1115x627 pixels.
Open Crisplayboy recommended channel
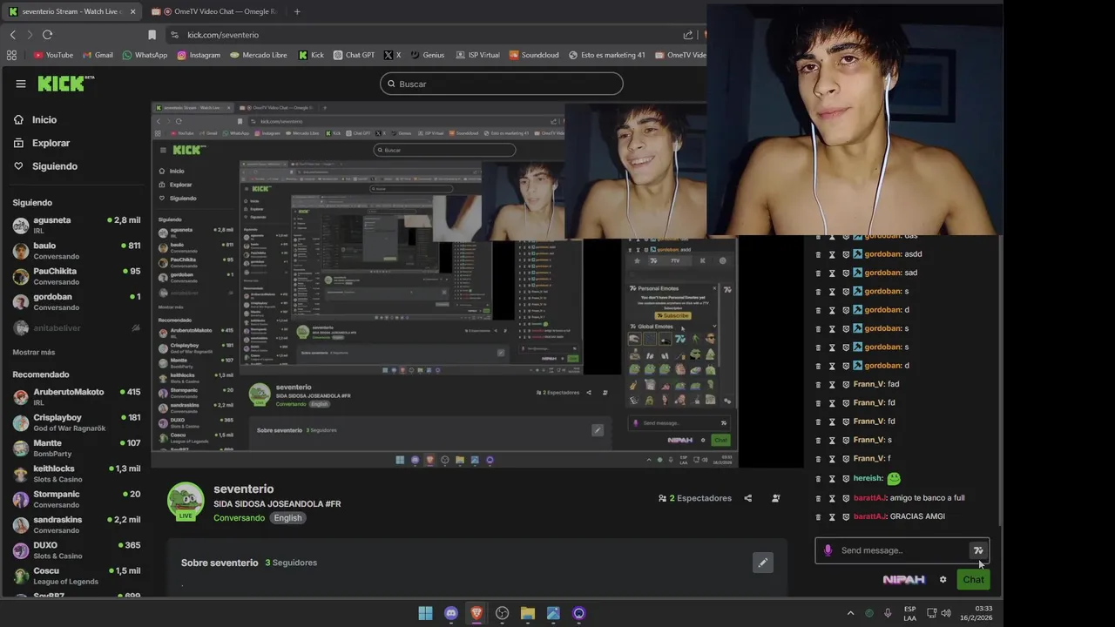77,422
